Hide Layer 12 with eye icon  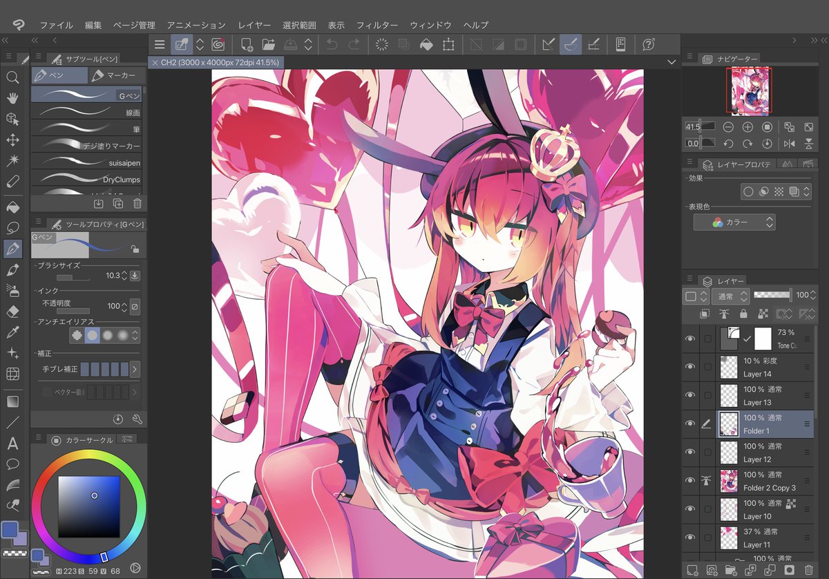[689, 452]
